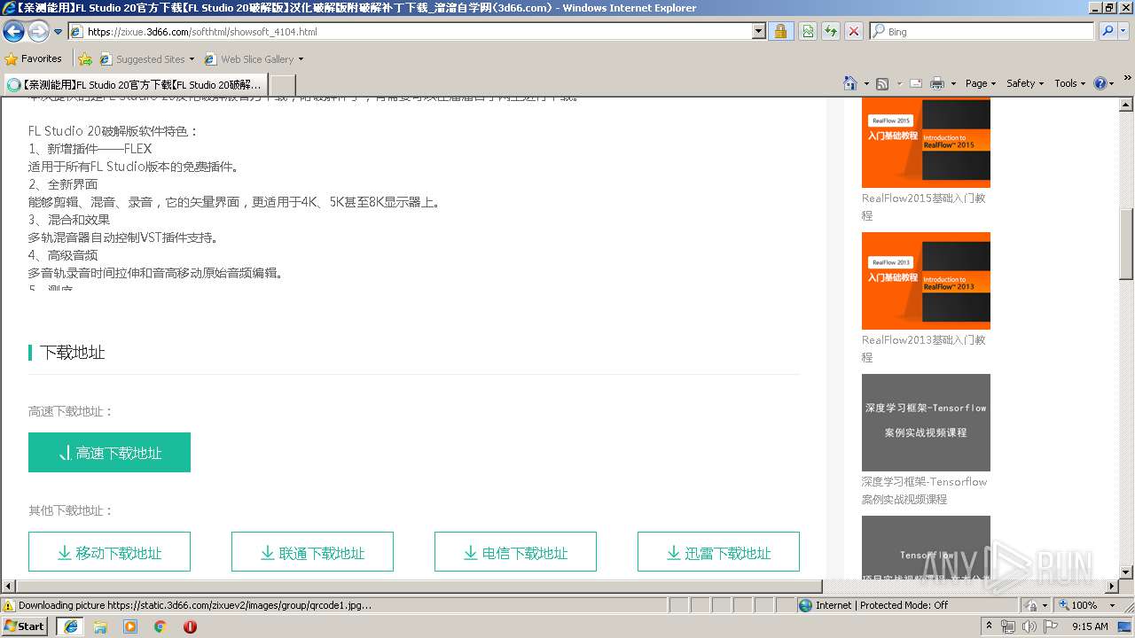This screenshot has height=638, width=1135.
Task: Open the 深度学习框架-Tensorflow 案例实战视频课程 text link
Action: pyautogui.click(x=924, y=490)
